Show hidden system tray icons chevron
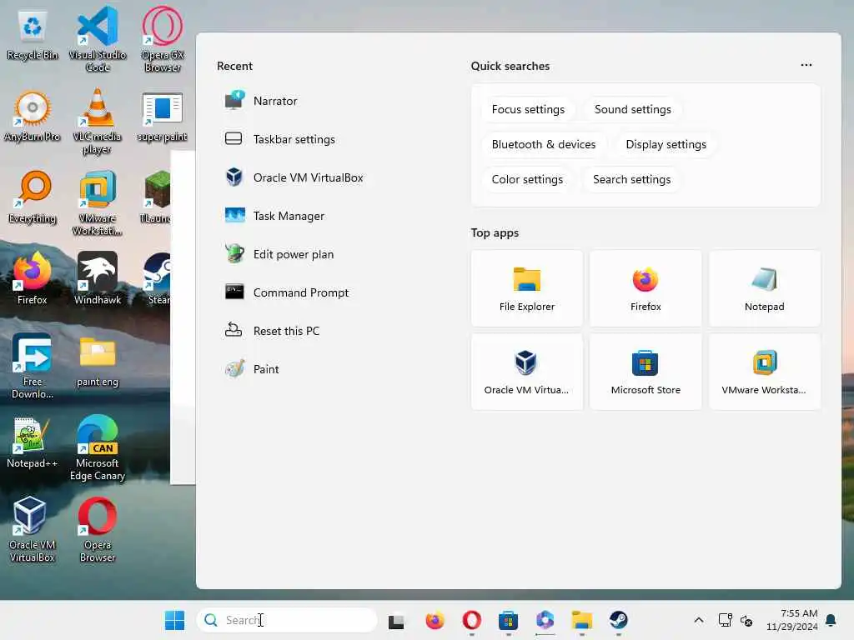This screenshot has height=640, width=854. [x=699, y=620]
